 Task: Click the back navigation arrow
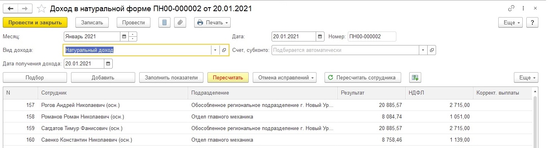[10, 8]
